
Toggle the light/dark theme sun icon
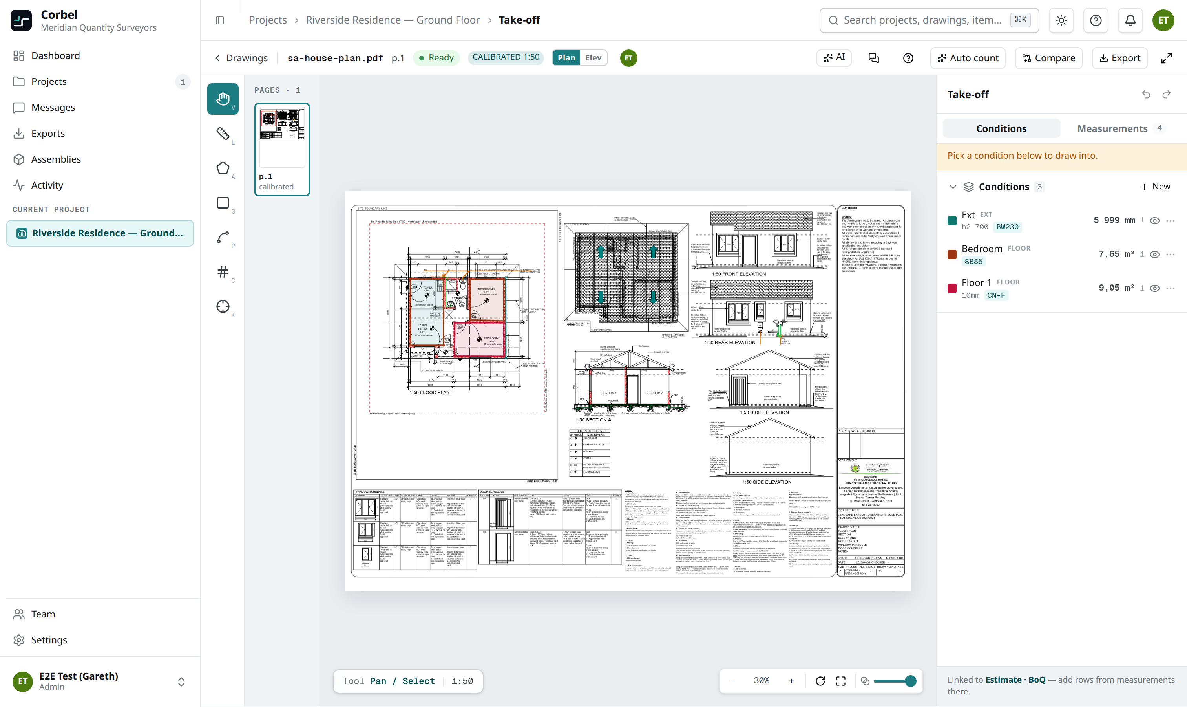1061,20
